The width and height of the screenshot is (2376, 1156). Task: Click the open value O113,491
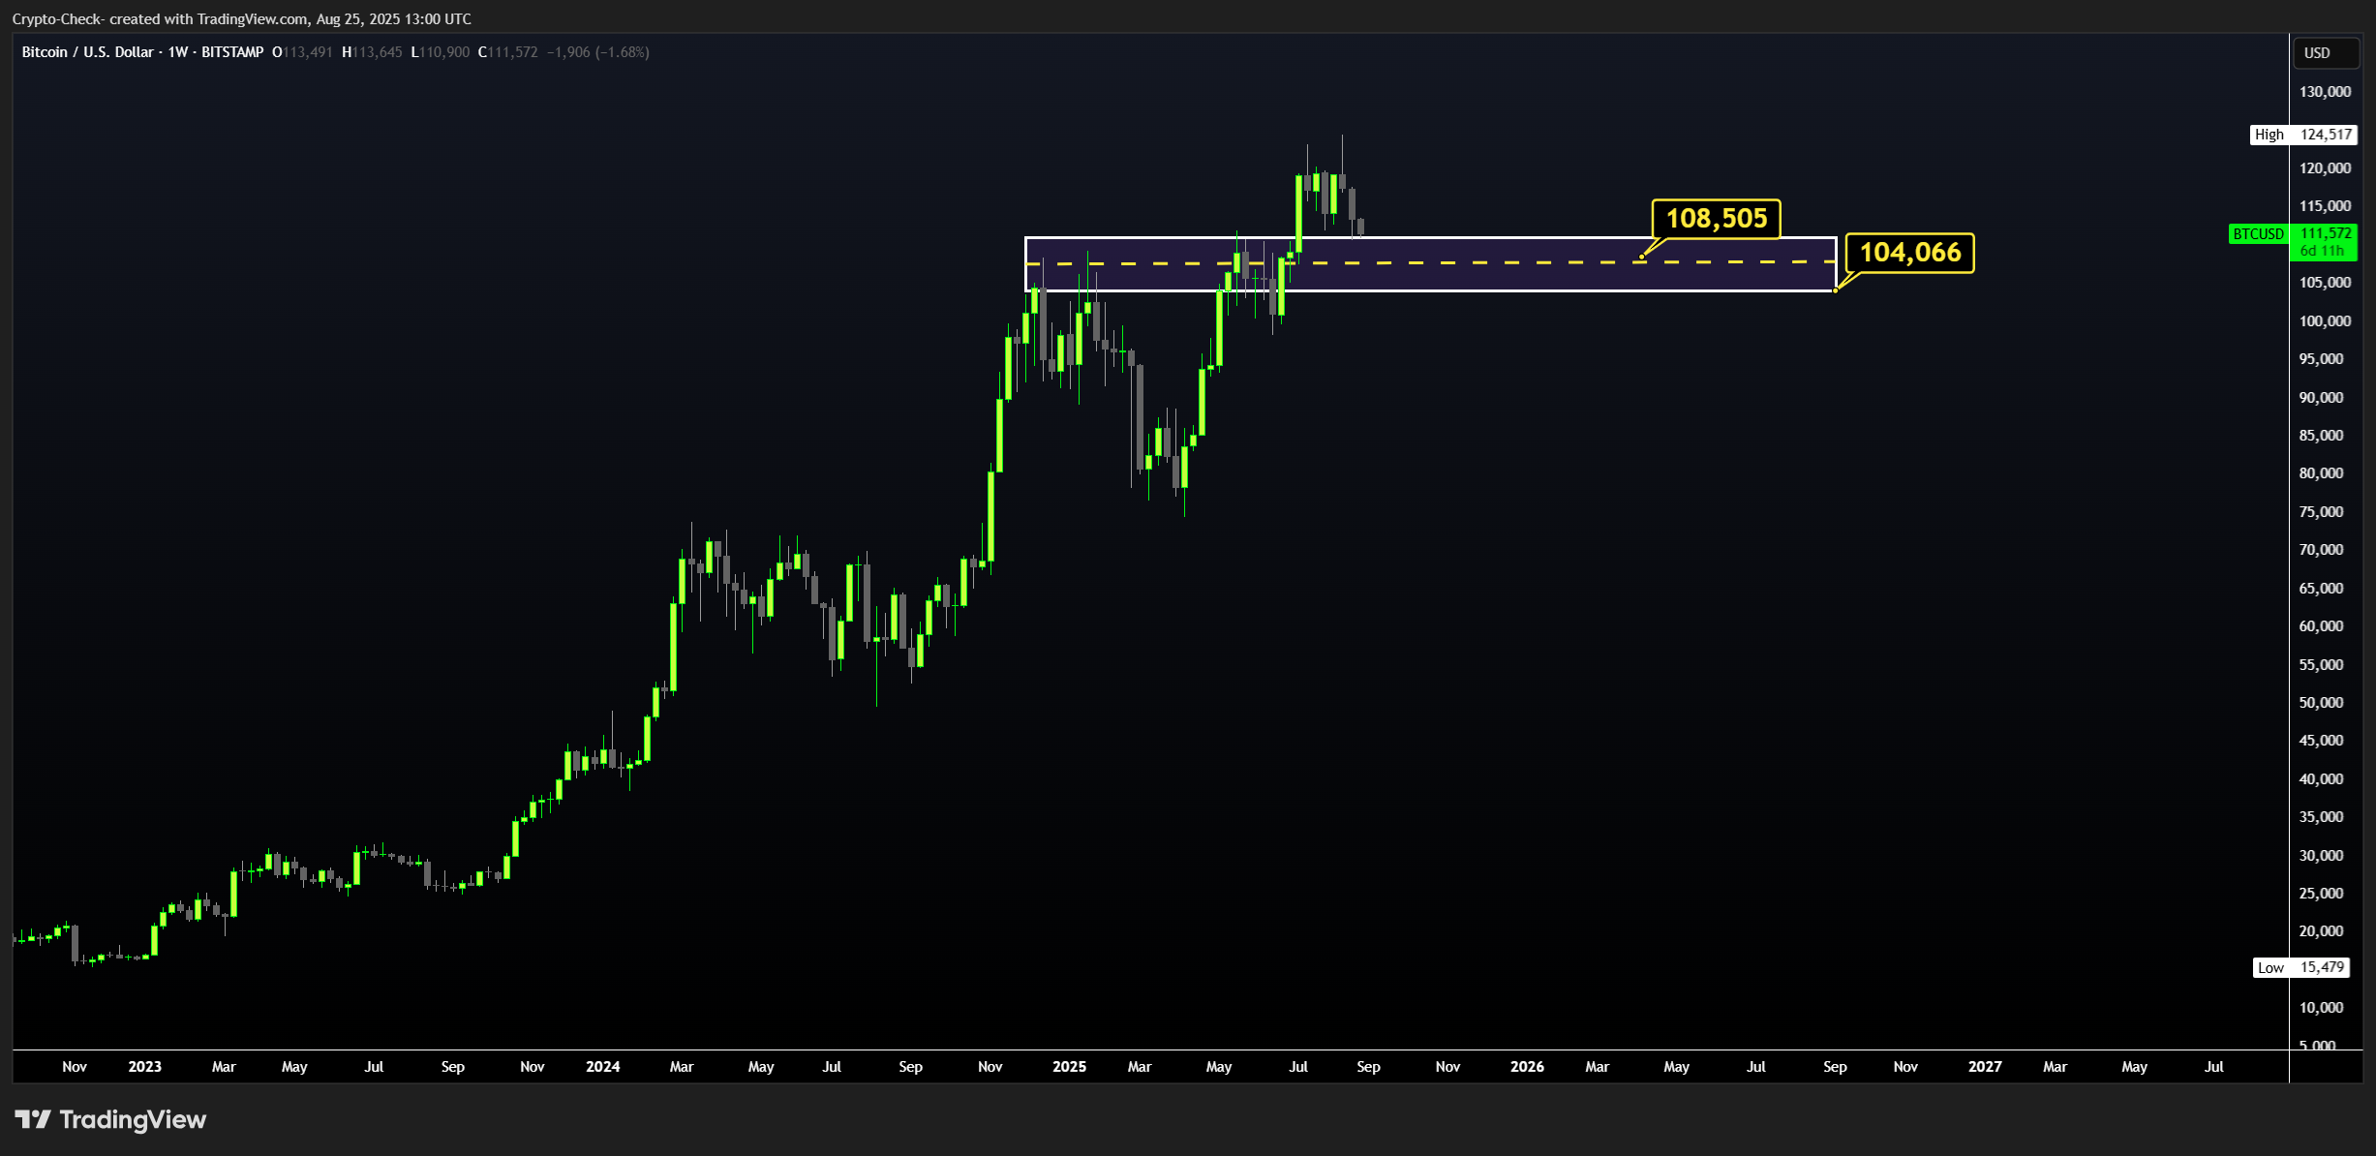(x=302, y=52)
